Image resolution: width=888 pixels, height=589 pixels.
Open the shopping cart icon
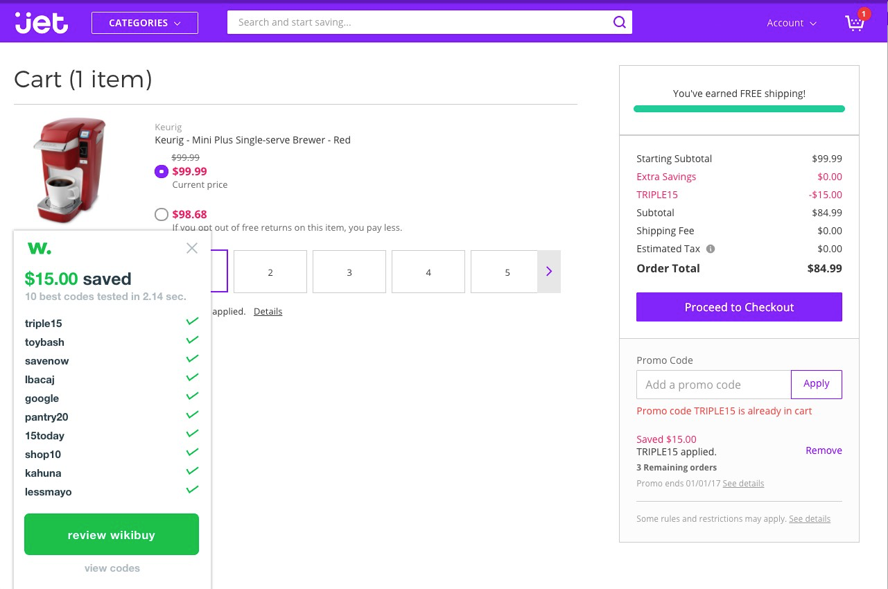855,23
